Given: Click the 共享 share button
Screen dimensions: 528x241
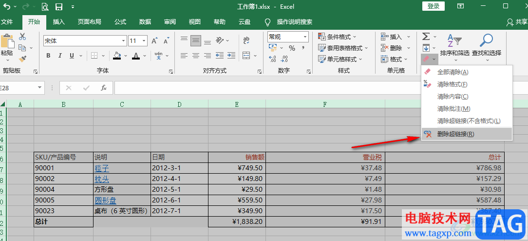Looking at the screenshot, I should point(517,22).
